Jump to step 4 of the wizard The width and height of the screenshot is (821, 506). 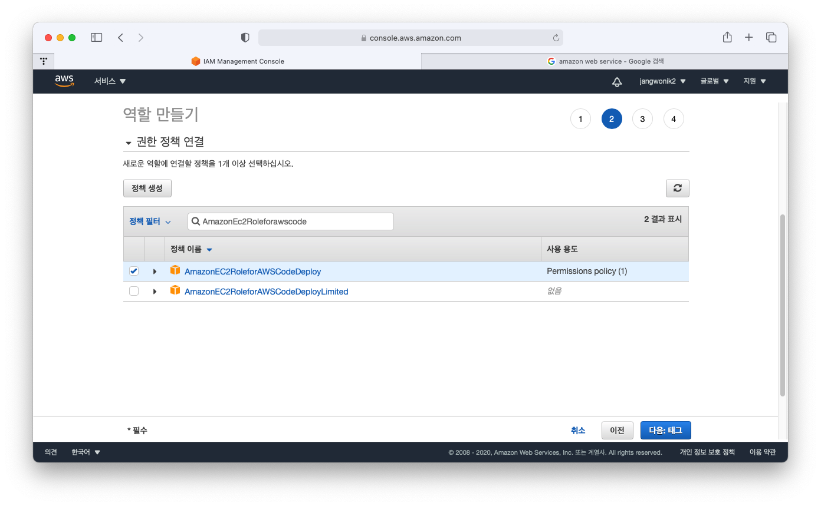674,119
